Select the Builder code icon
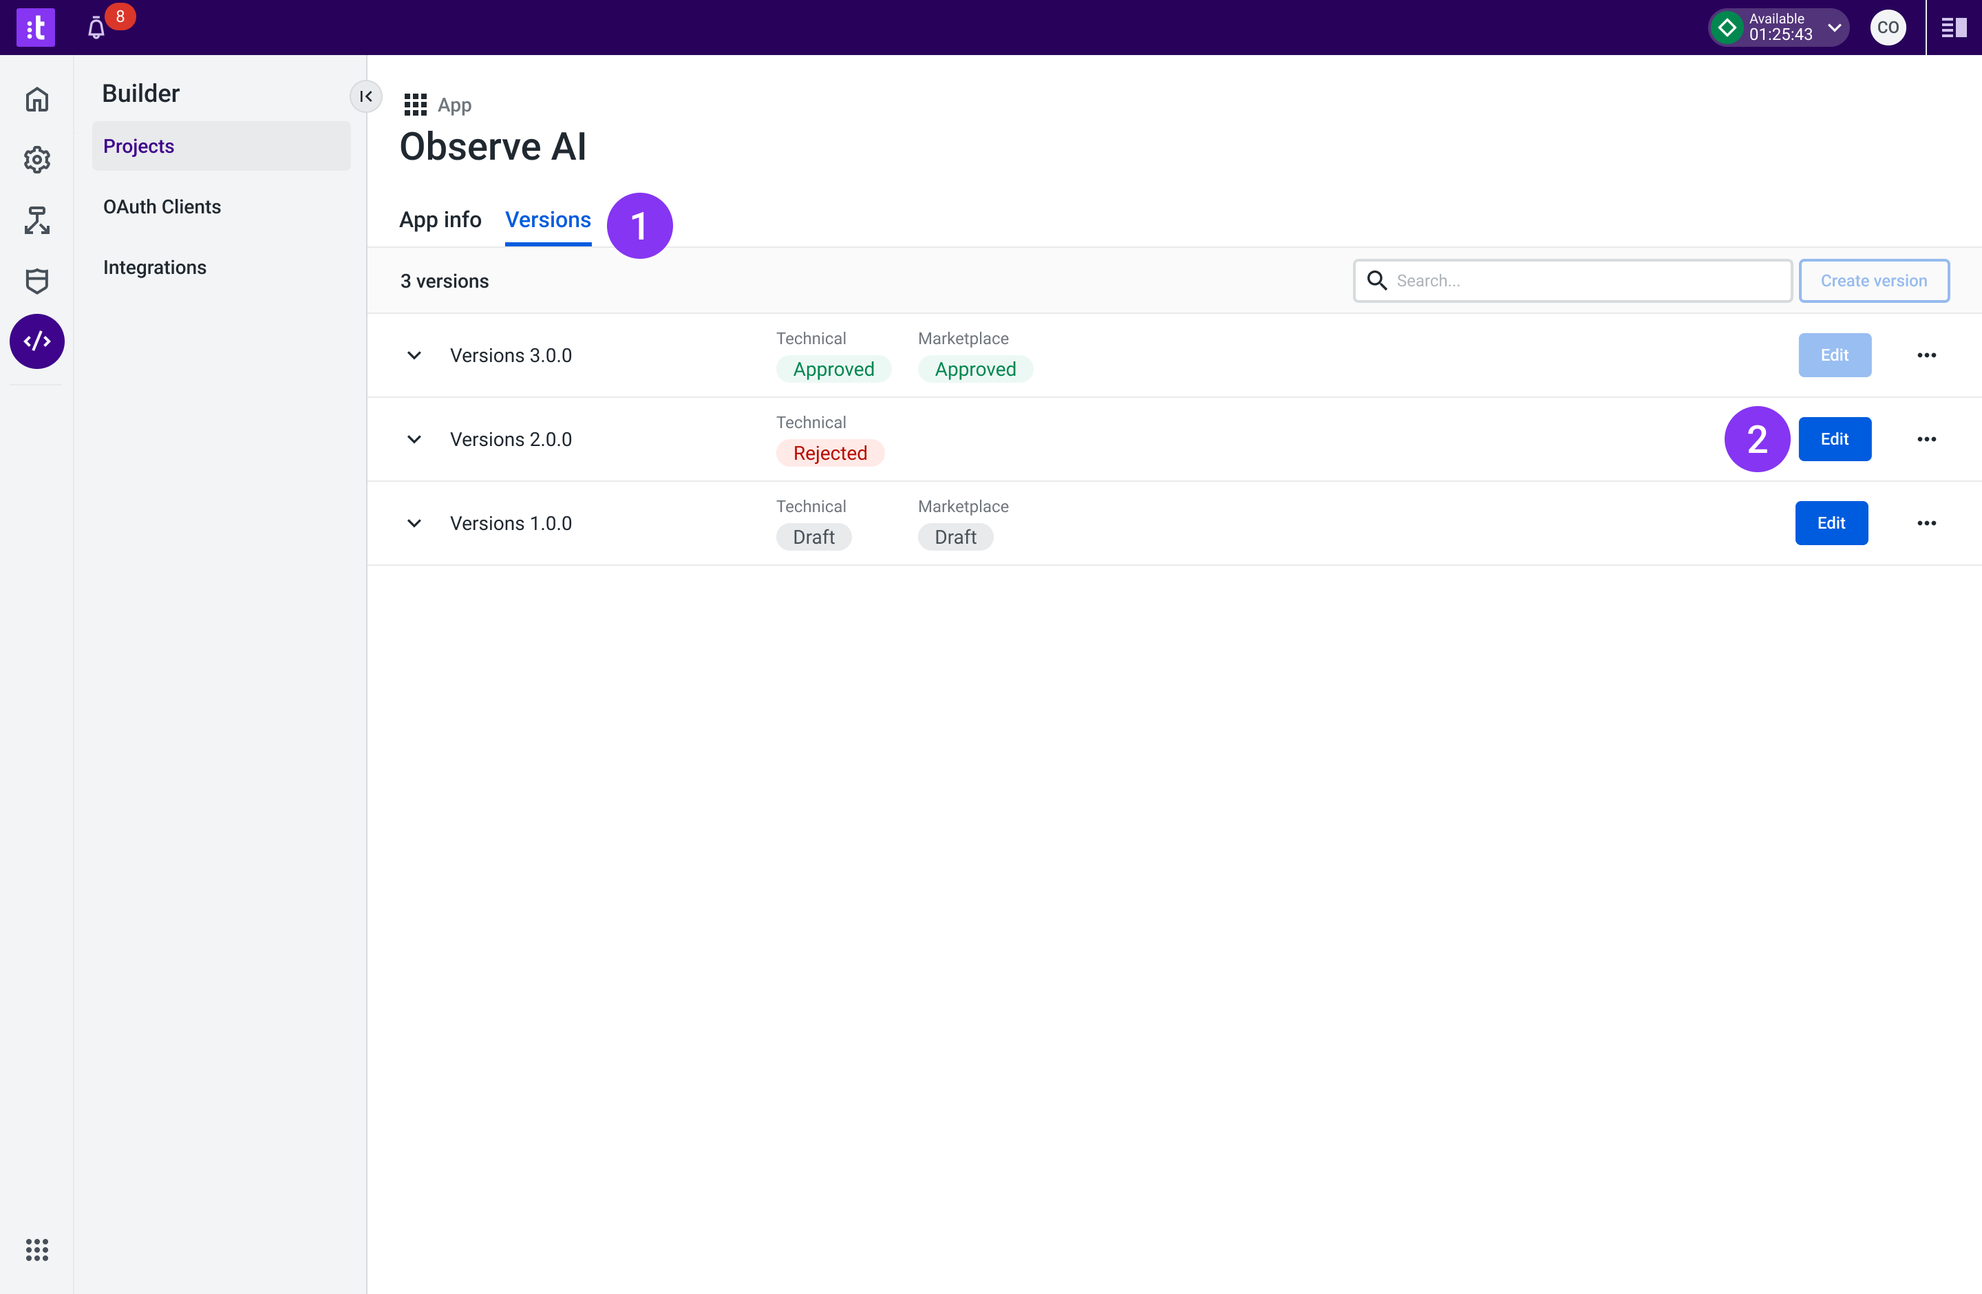 coord(36,341)
